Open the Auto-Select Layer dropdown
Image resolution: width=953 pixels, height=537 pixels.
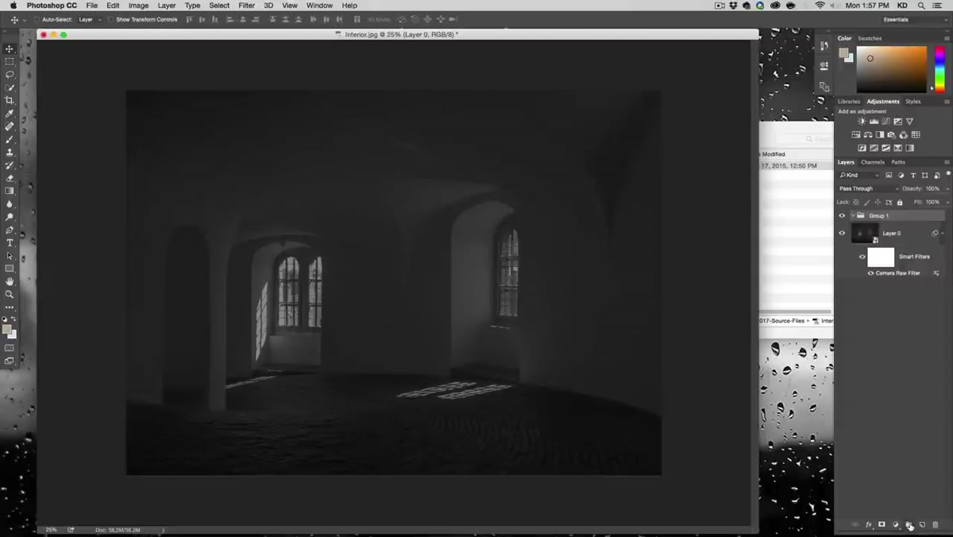coord(89,19)
